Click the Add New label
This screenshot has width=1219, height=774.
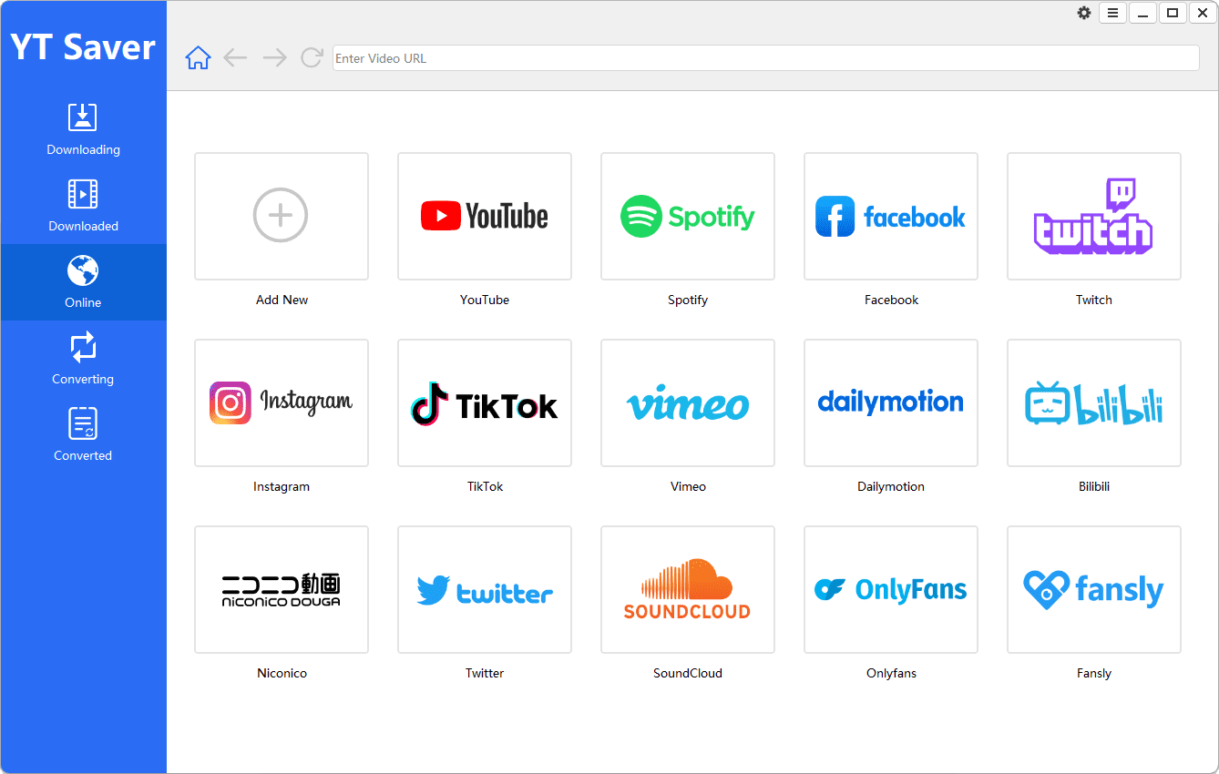pos(282,300)
